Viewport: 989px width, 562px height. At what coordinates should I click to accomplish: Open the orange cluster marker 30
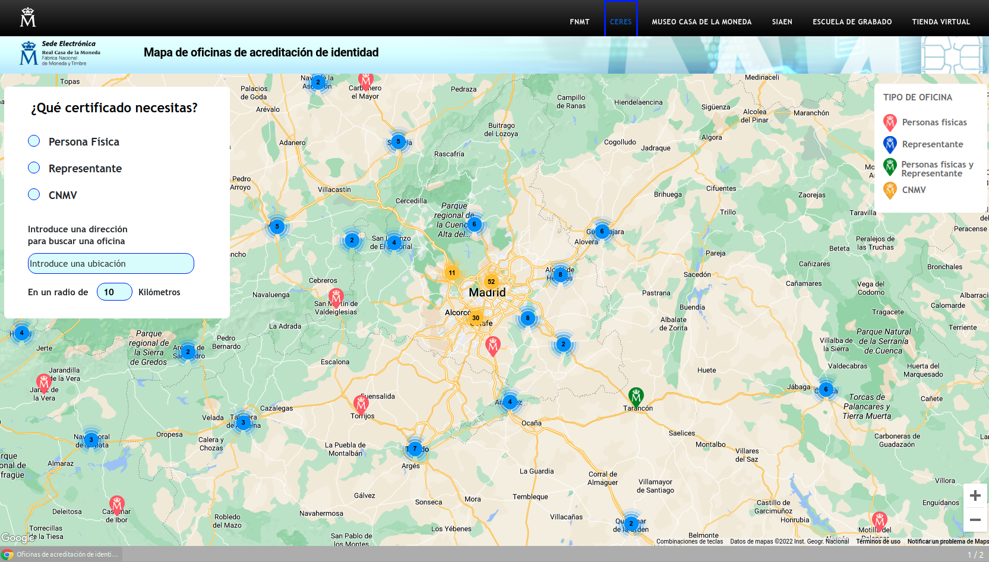tap(476, 318)
